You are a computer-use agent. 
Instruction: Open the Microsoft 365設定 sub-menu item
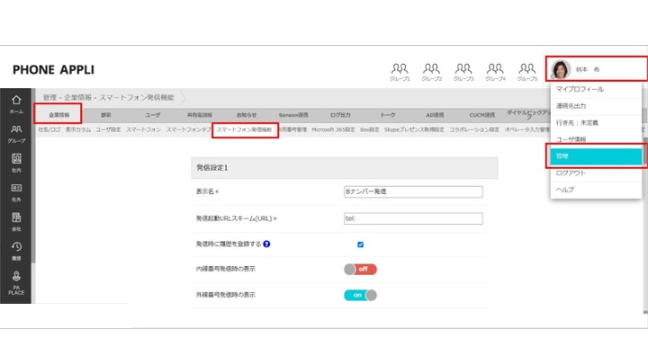point(333,129)
